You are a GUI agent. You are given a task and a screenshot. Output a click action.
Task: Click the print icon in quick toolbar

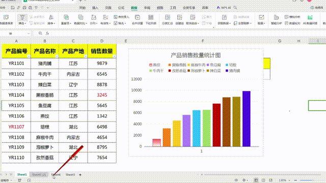[24, 8]
